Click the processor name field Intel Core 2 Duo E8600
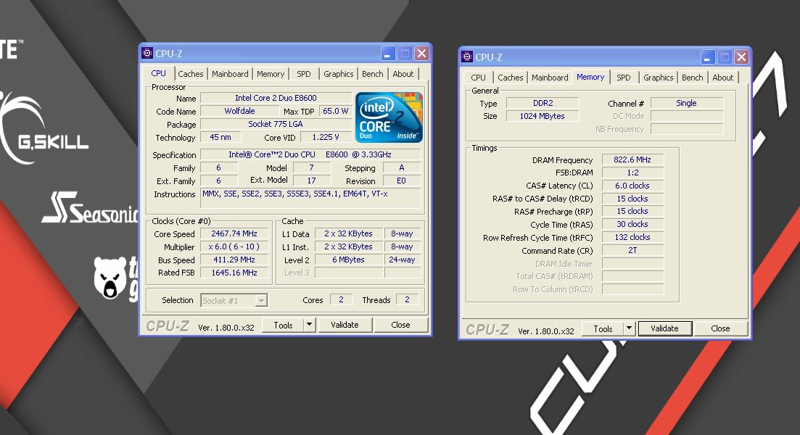 276,98
